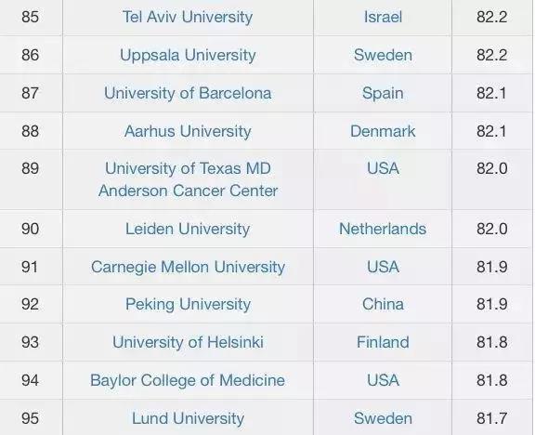Open the Aarhus University link
The width and height of the screenshot is (535, 435).
tap(188, 131)
